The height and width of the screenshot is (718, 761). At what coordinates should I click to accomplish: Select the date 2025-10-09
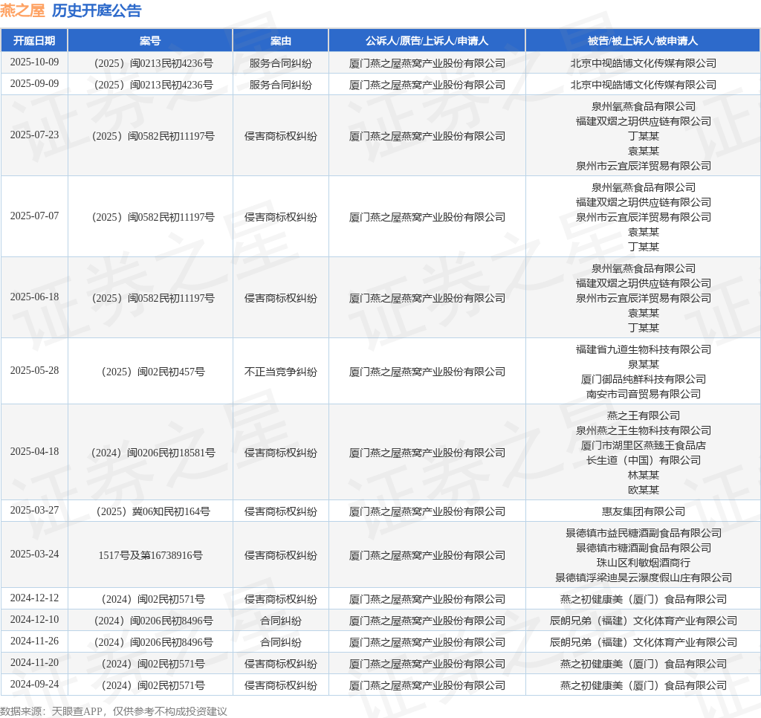(x=34, y=62)
